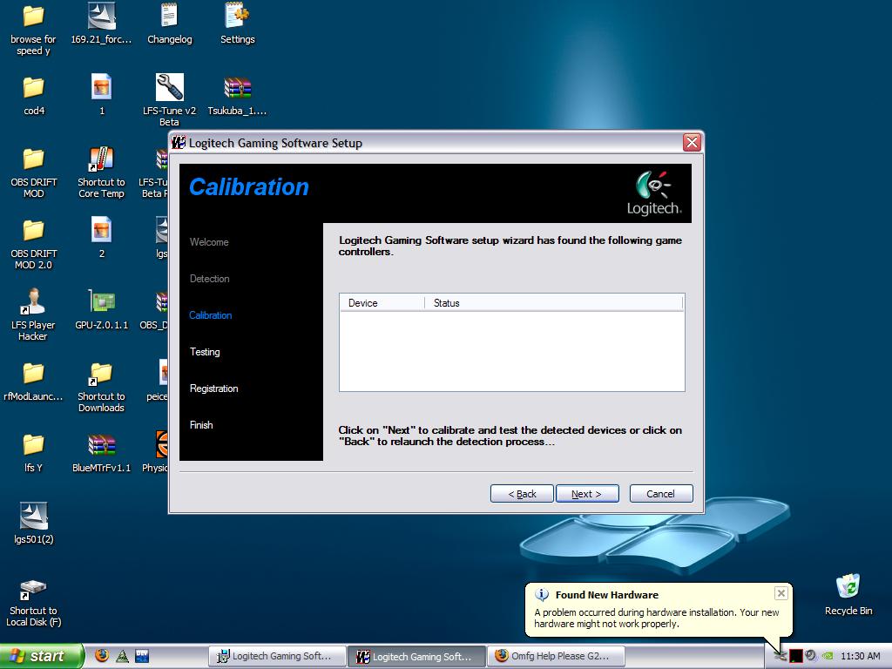Dismiss the Found New Hardware balloon

click(781, 593)
